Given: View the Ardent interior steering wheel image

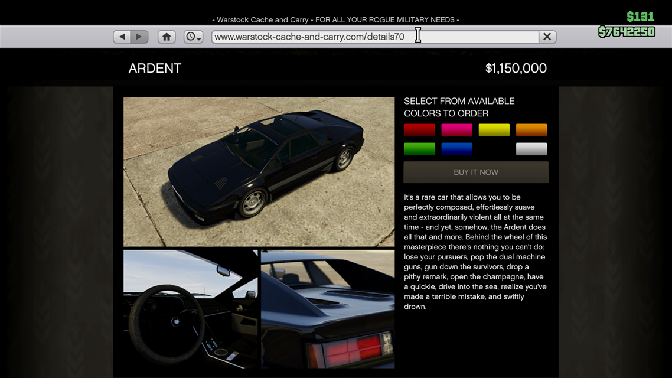Looking at the screenshot, I should click(x=191, y=309).
